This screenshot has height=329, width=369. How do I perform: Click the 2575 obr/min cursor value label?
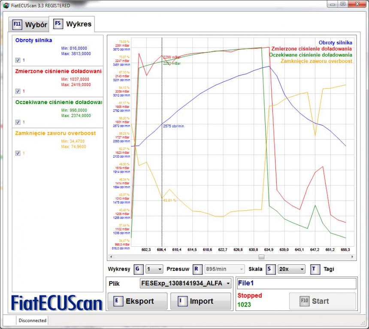pyautogui.click(x=174, y=126)
